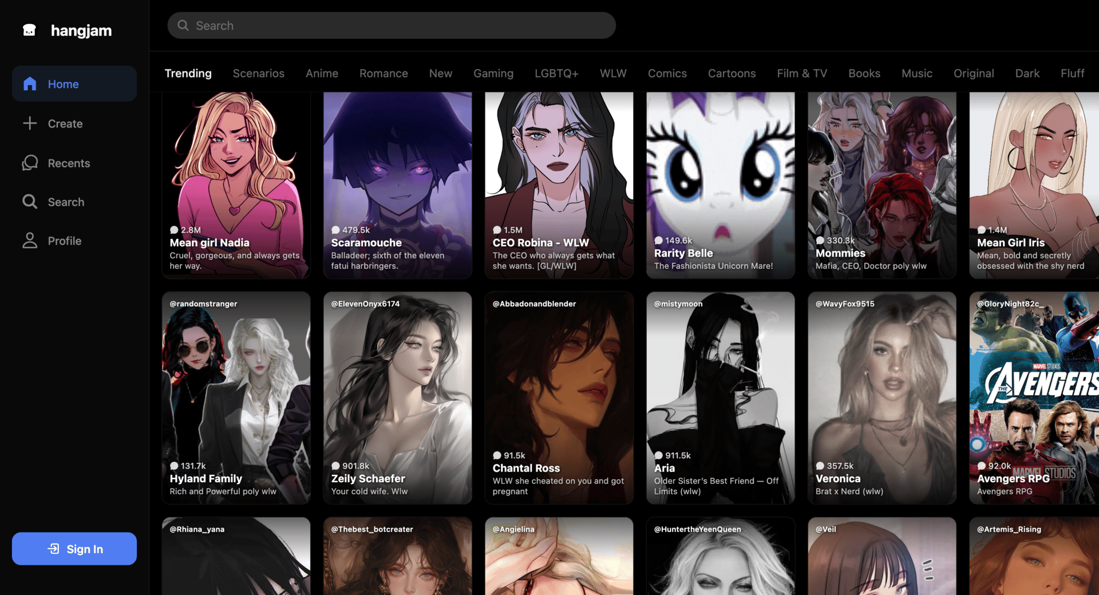1099x595 pixels.
Task: Open the Music category tab
Action: coord(917,73)
